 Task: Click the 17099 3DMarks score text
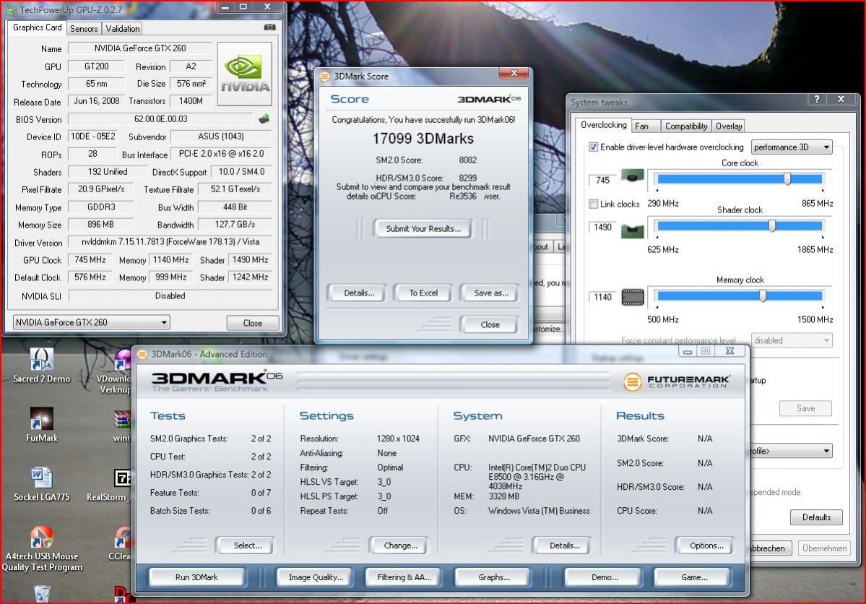coord(423,139)
